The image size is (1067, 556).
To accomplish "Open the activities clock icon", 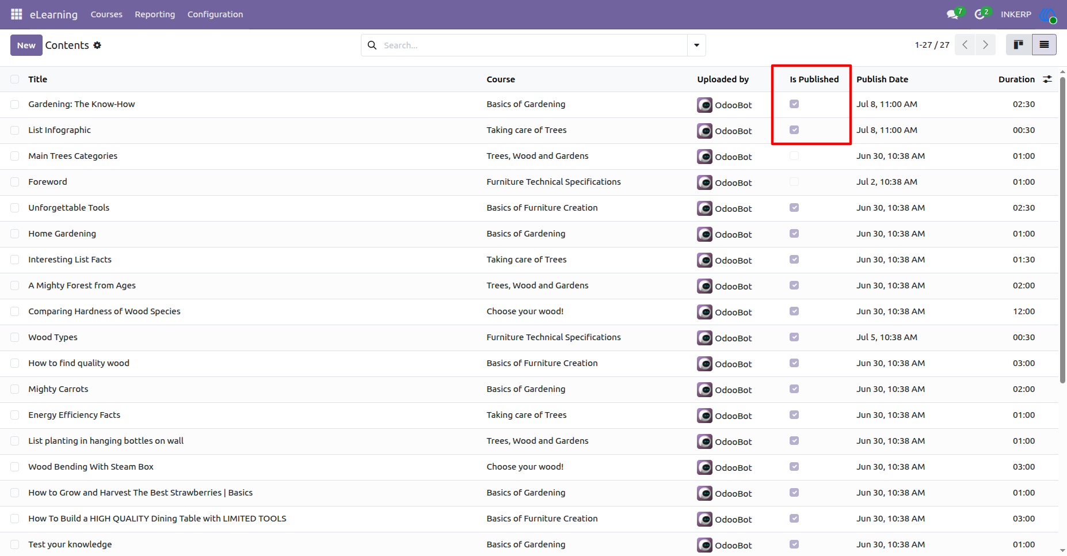I will [x=980, y=14].
